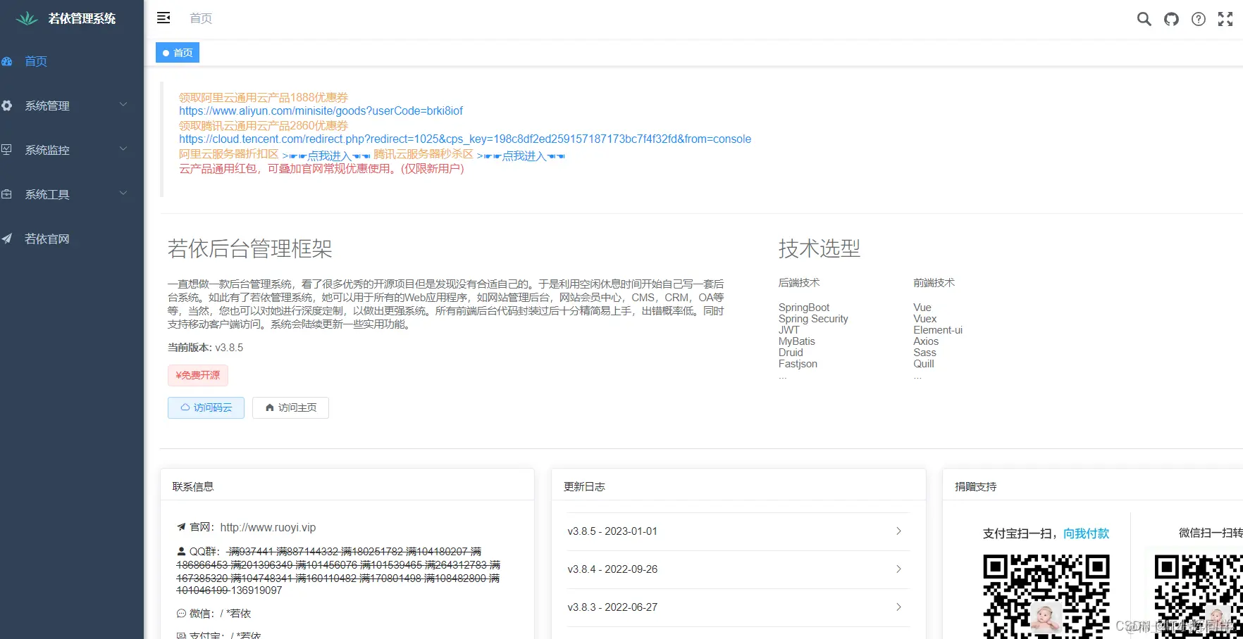Click Axios in the frontend list

[x=926, y=341]
